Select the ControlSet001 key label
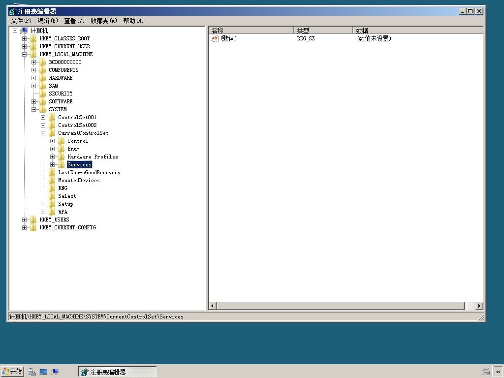Screen dimensions: 504x378 point(77,117)
